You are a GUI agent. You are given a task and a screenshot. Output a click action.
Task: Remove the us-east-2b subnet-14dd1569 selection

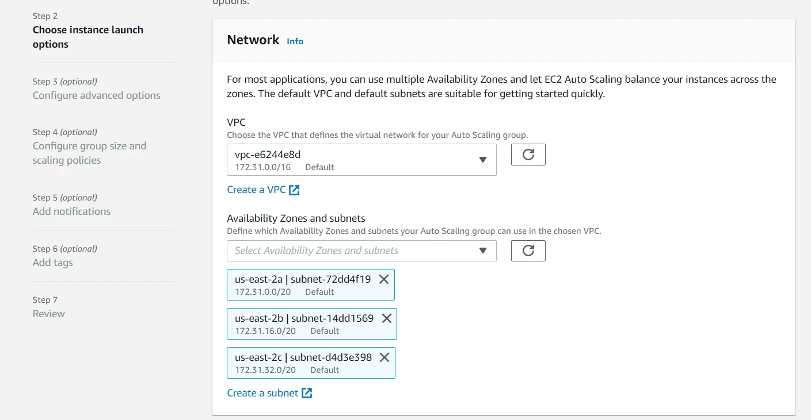tap(386, 318)
